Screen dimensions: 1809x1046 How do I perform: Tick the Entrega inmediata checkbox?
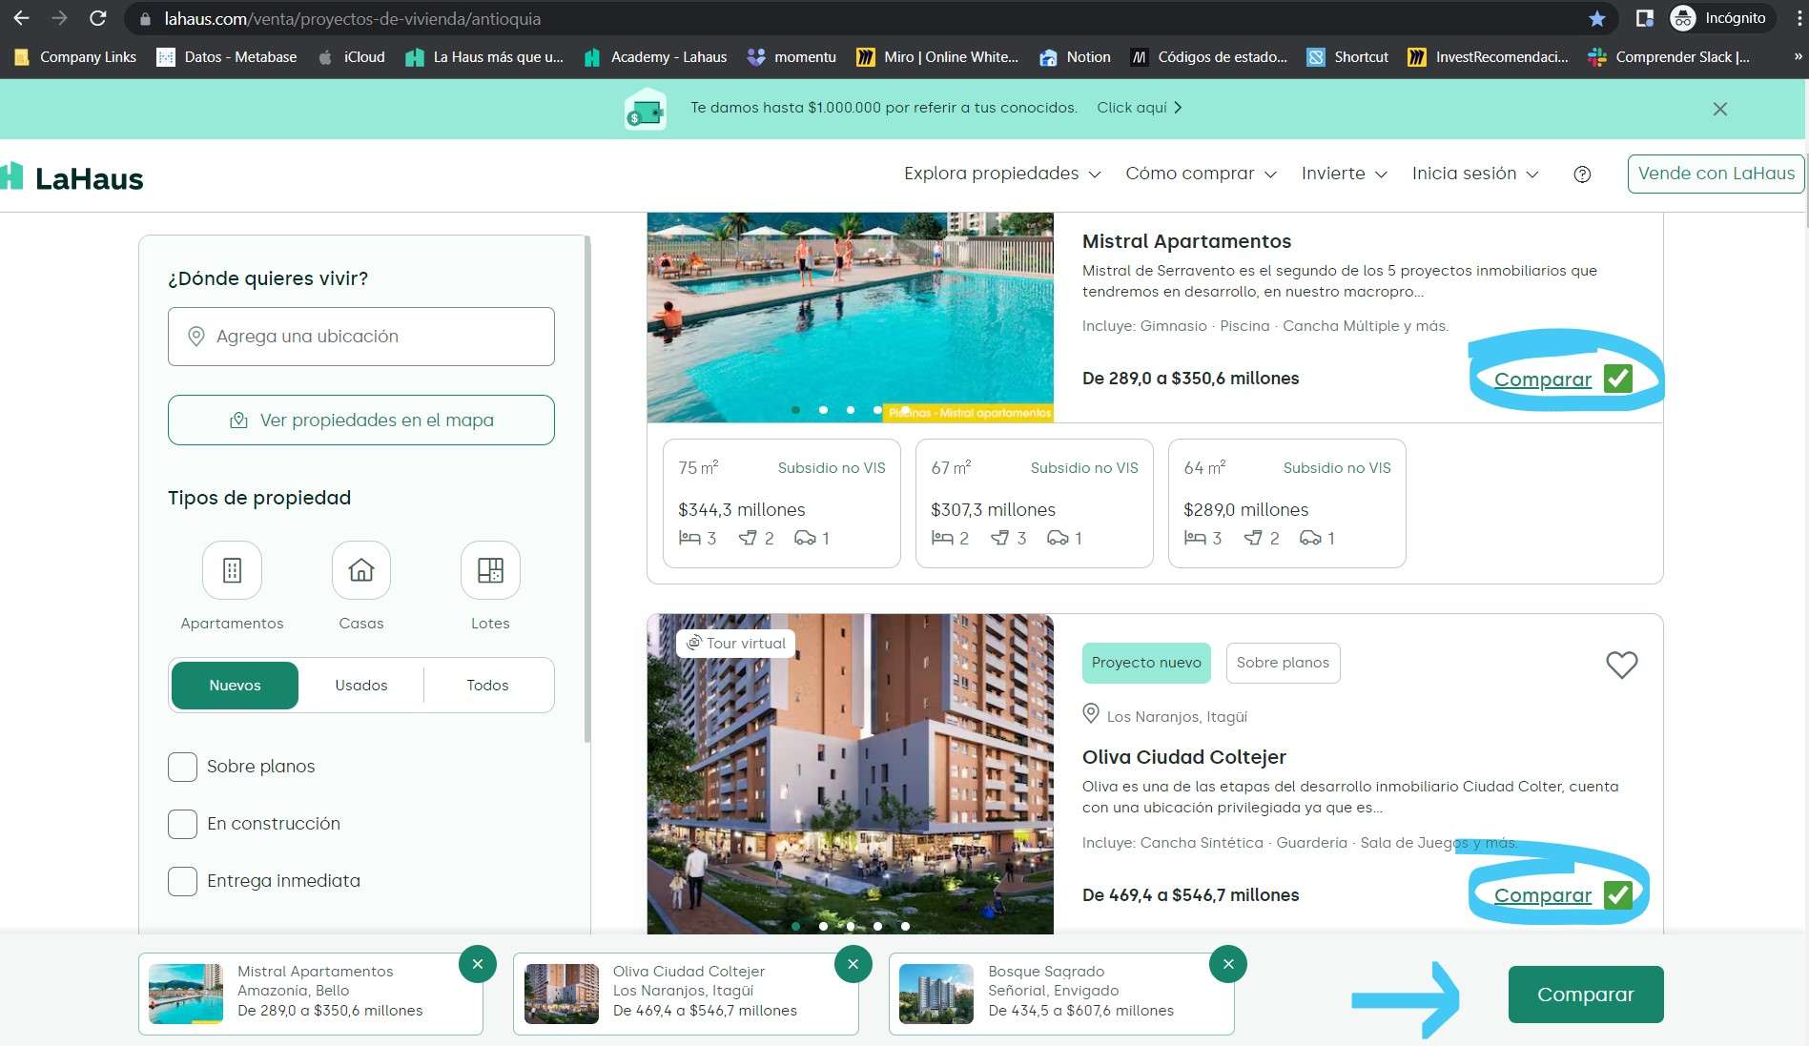point(182,881)
